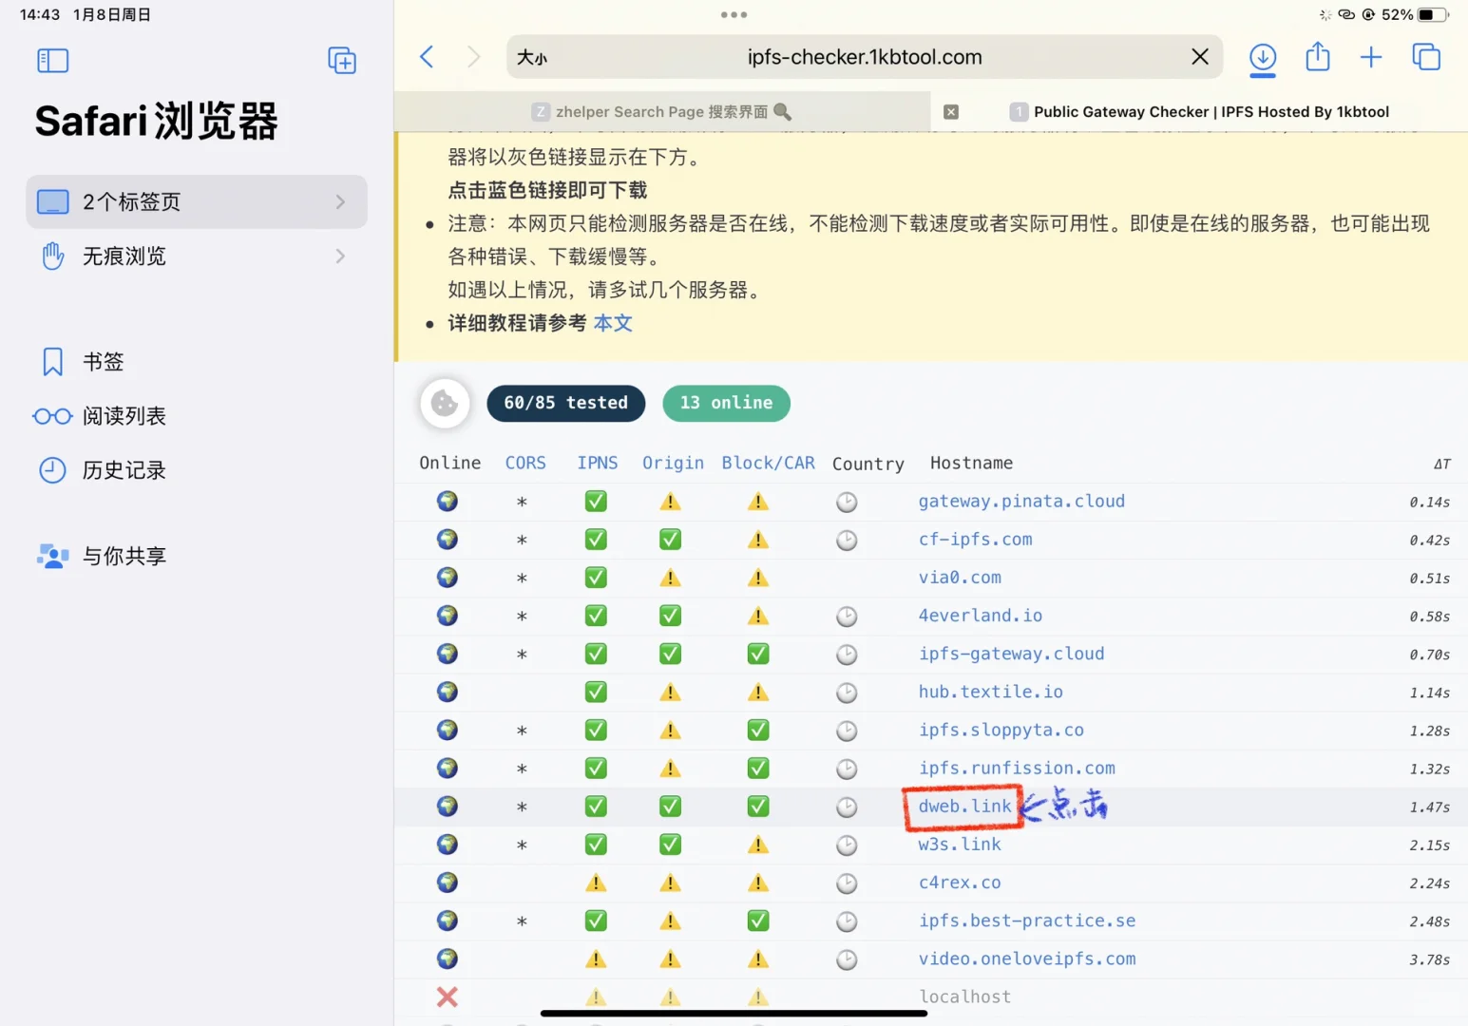Open the gateway.pinata.cloud link

pyautogui.click(x=1021, y=501)
